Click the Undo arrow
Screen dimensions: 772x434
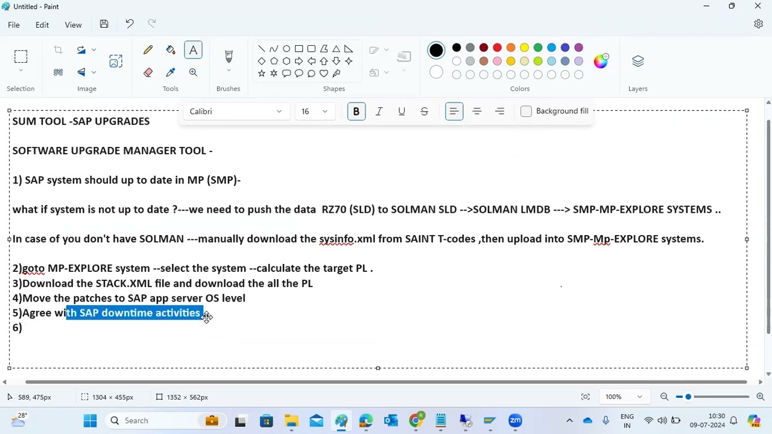coord(129,24)
